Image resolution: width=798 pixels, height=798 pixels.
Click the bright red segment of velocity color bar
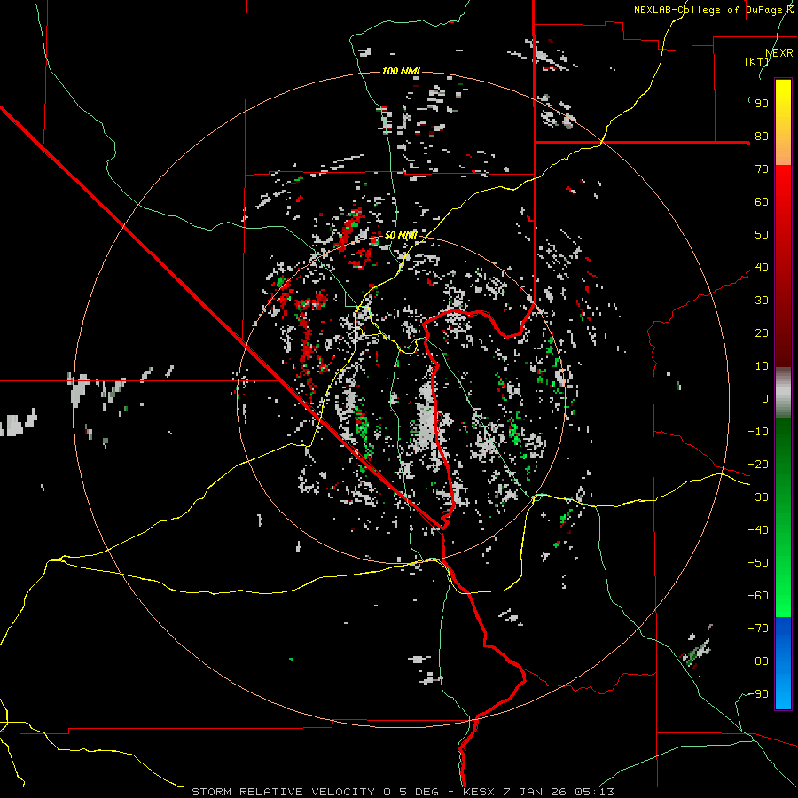[783, 266]
